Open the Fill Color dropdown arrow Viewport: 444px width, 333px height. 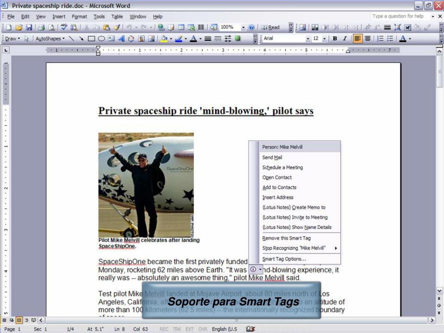point(171,39)
